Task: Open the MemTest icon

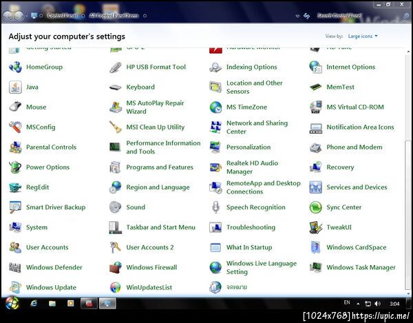Action: click(x=315, y=87)
